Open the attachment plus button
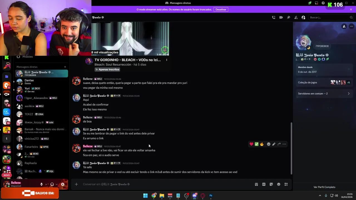Image resolution: width=356 pixels, height=200 pixels. click(x=76, y=184)
